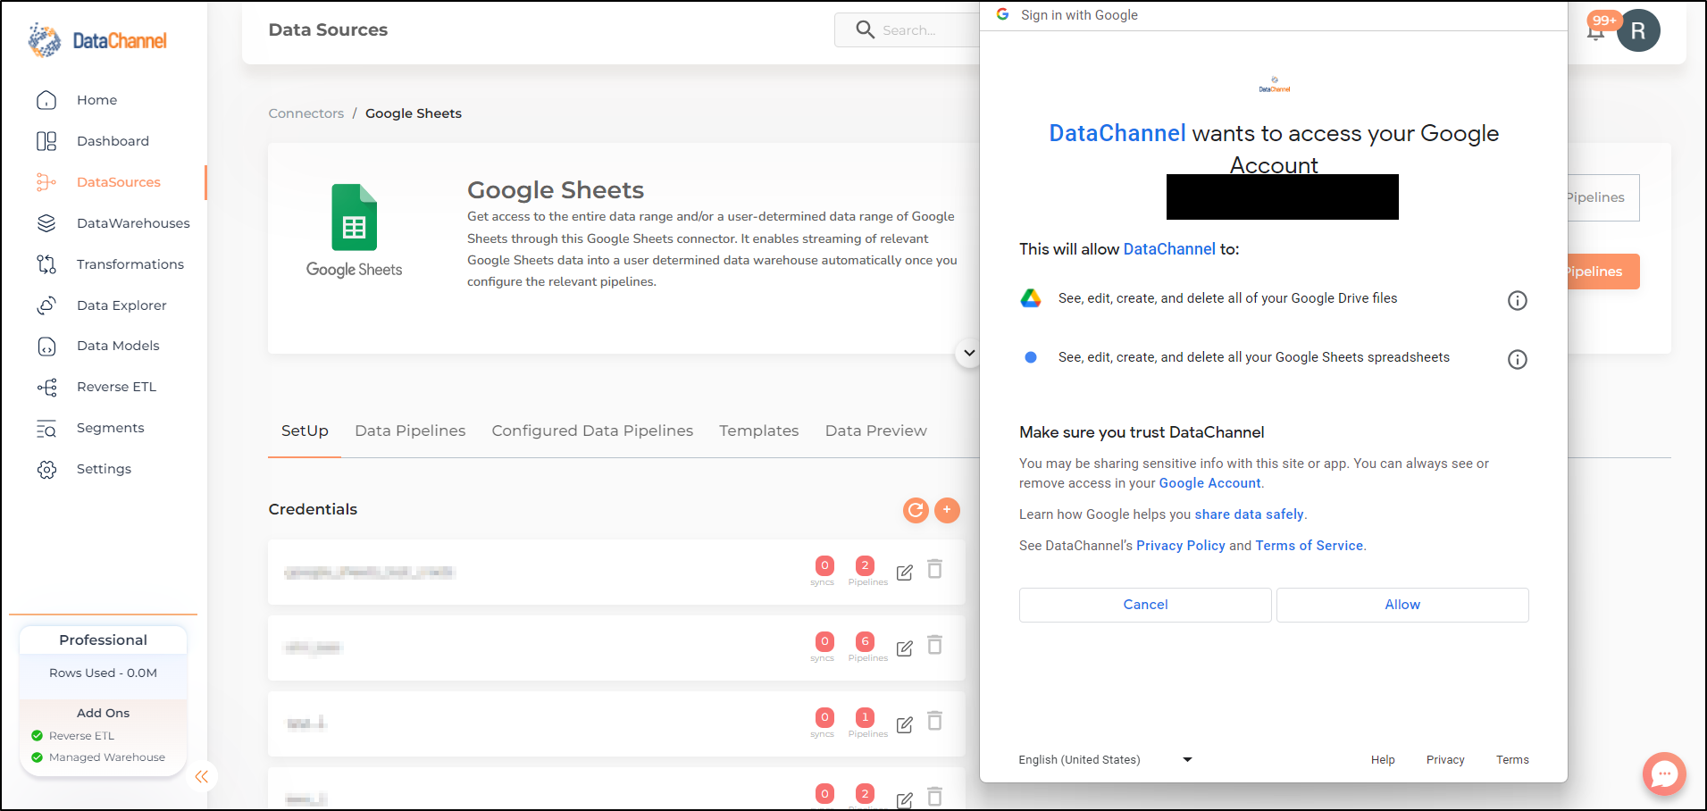The width and height of the screenshot is (1707, 811).
Task: Open the notifications bell
Action: [1595, 32]
